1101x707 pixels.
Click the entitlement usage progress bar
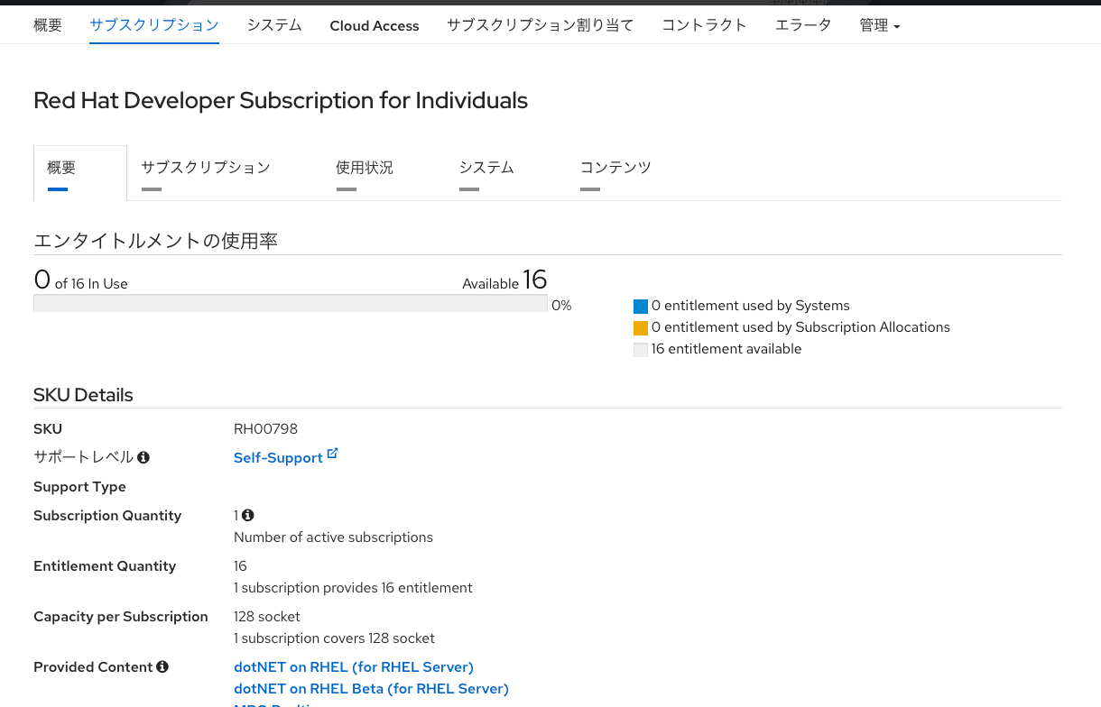tap(290, 304)
